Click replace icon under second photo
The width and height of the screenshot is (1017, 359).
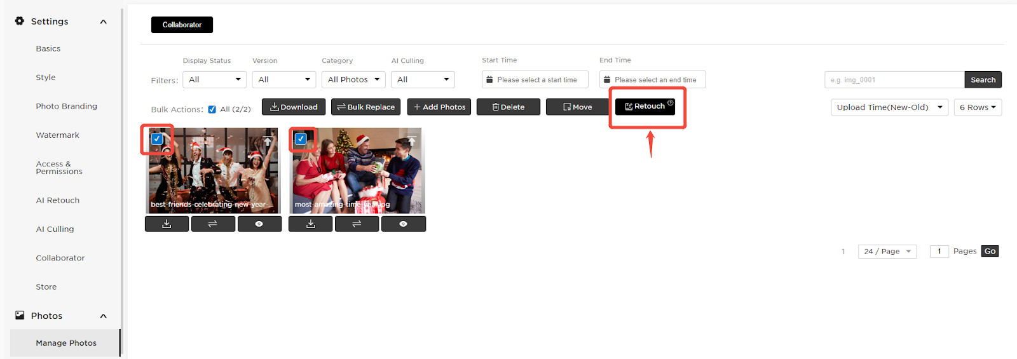click(357, 224)
